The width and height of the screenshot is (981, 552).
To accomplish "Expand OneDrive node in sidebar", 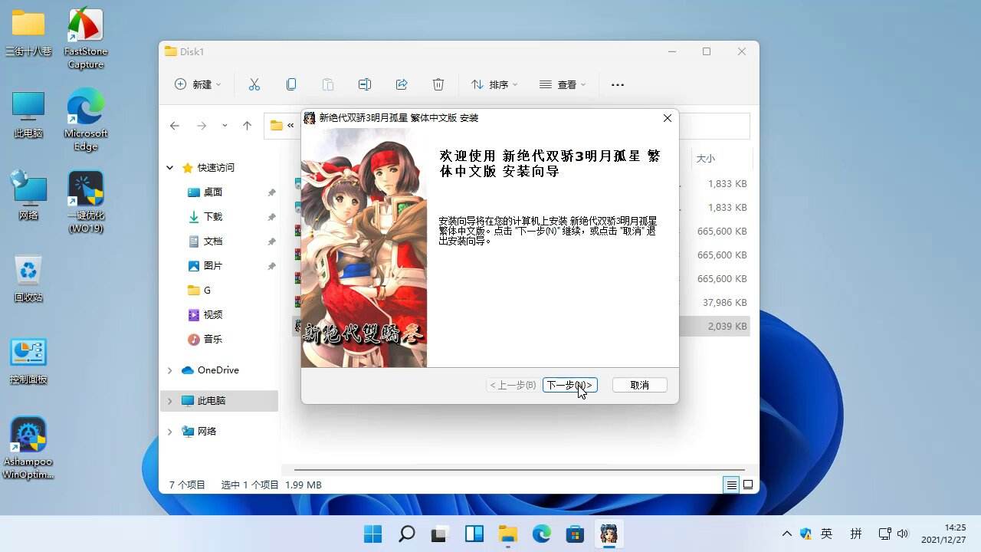I will [170, 370].
